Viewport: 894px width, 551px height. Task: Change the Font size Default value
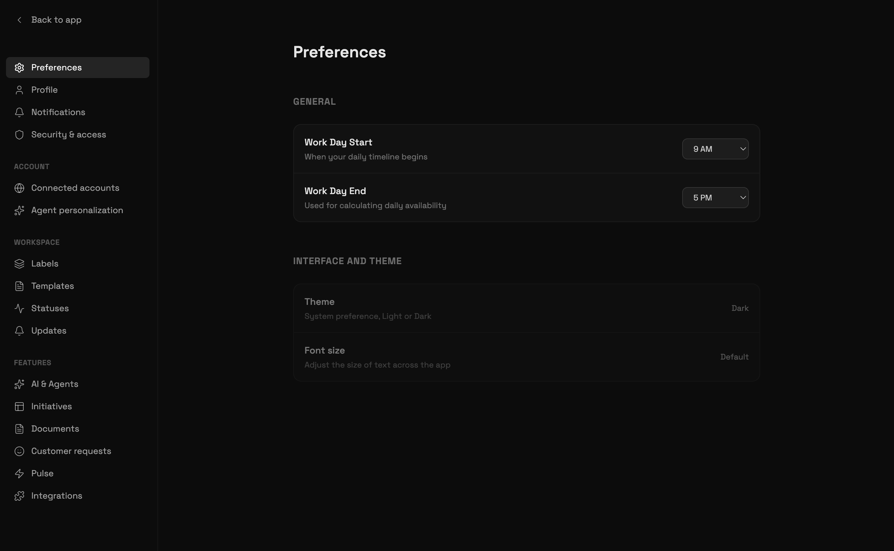pos(734,357)
